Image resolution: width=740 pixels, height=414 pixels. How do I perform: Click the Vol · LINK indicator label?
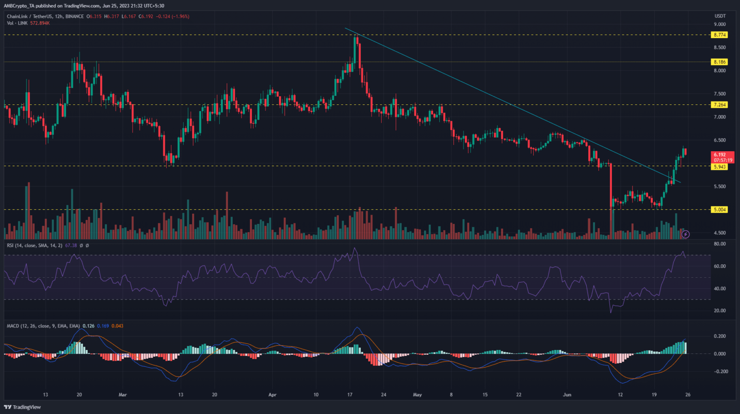[x=17, y=23]
